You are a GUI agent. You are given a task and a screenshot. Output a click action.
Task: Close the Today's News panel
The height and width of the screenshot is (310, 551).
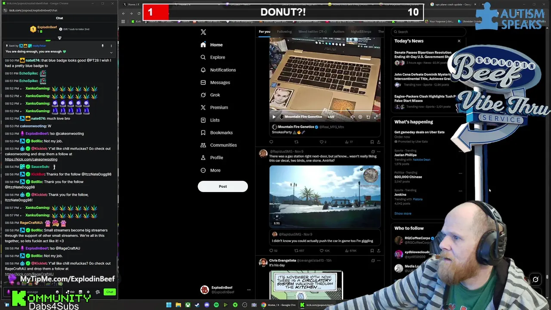(x=459, y=41)
